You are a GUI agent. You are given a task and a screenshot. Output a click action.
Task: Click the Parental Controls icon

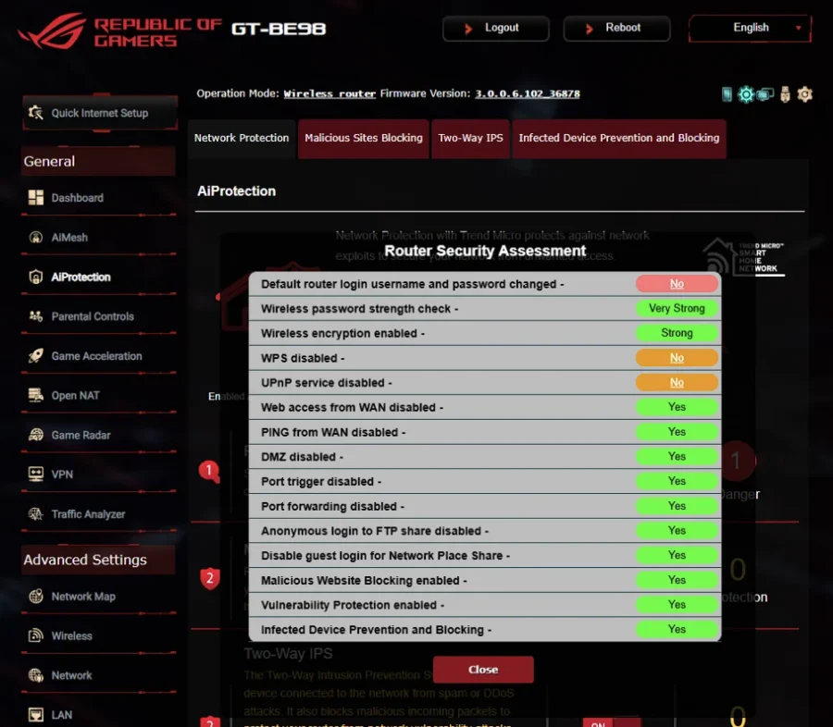[x=35, y=316]
